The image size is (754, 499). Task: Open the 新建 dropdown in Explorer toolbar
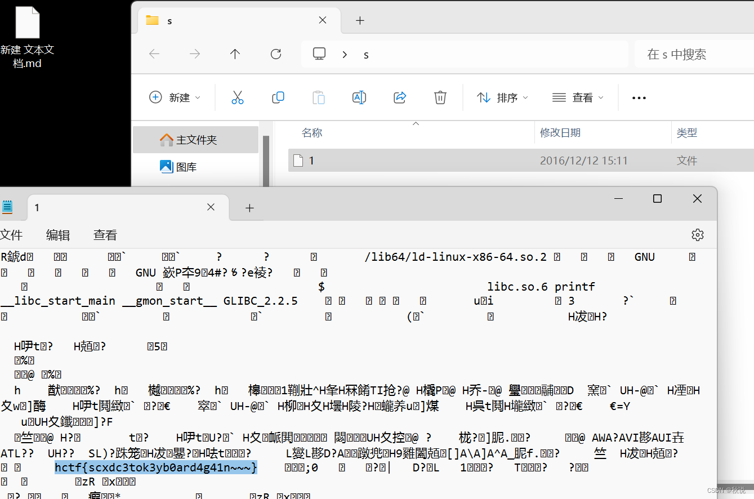click(175, 97)
